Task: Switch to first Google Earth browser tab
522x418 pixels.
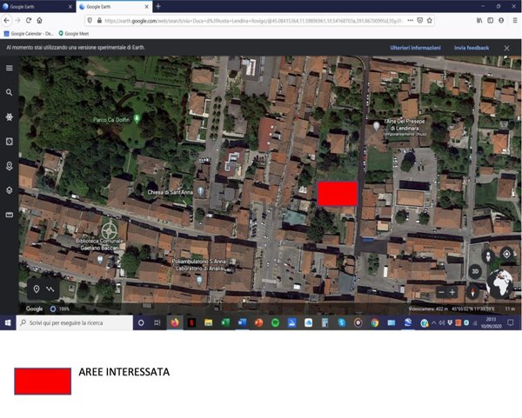Action: (37, 7)
